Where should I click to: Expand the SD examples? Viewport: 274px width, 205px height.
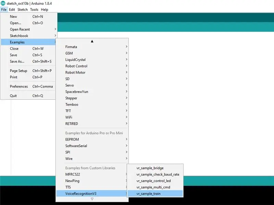point(92,79)
